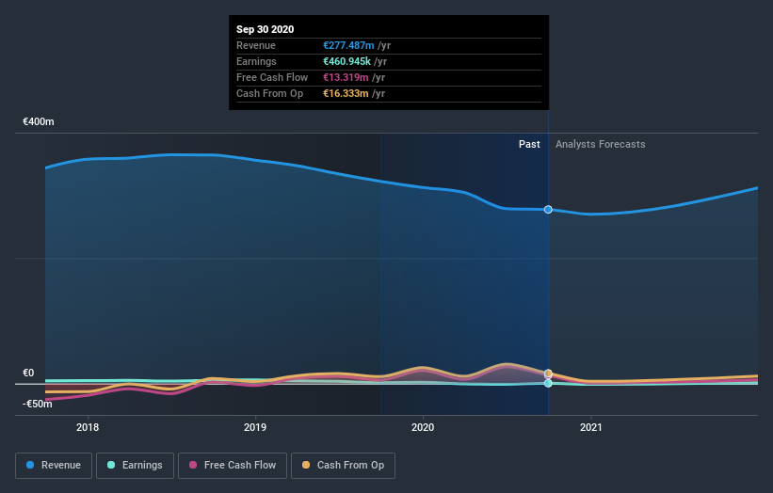Click the 2019 x-axis label

click(x=255, y=427)
